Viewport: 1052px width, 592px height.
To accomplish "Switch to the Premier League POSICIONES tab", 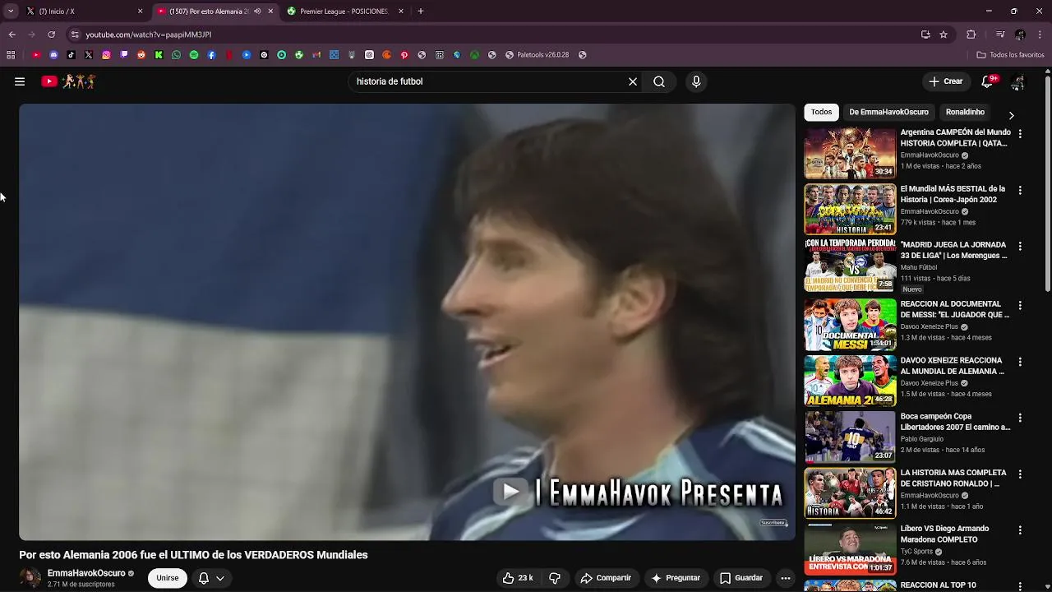I will coord(344,12).
